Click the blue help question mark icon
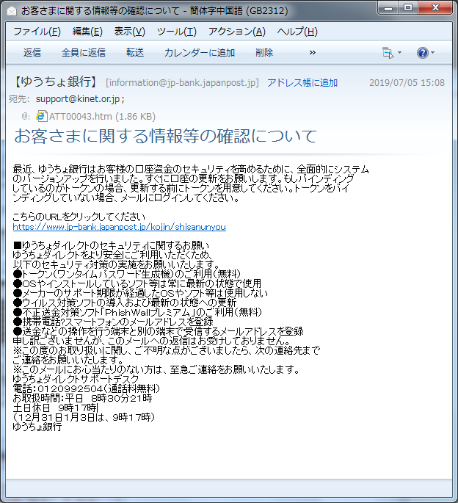The width and height of the screenshot is (458, 503). tap(422, 53)
